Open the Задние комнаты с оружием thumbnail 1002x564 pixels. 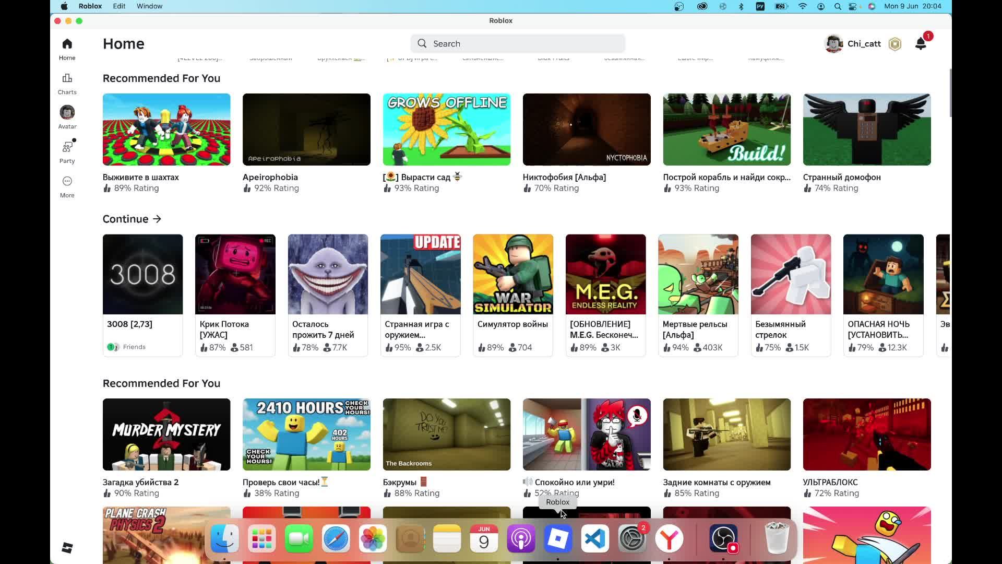727,434
